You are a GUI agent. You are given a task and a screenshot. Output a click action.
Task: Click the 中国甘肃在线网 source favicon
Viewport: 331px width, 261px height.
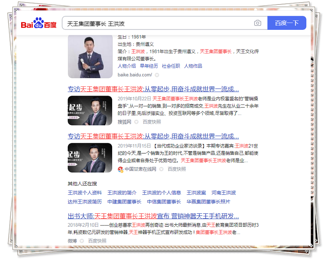(x=120, y=169)
